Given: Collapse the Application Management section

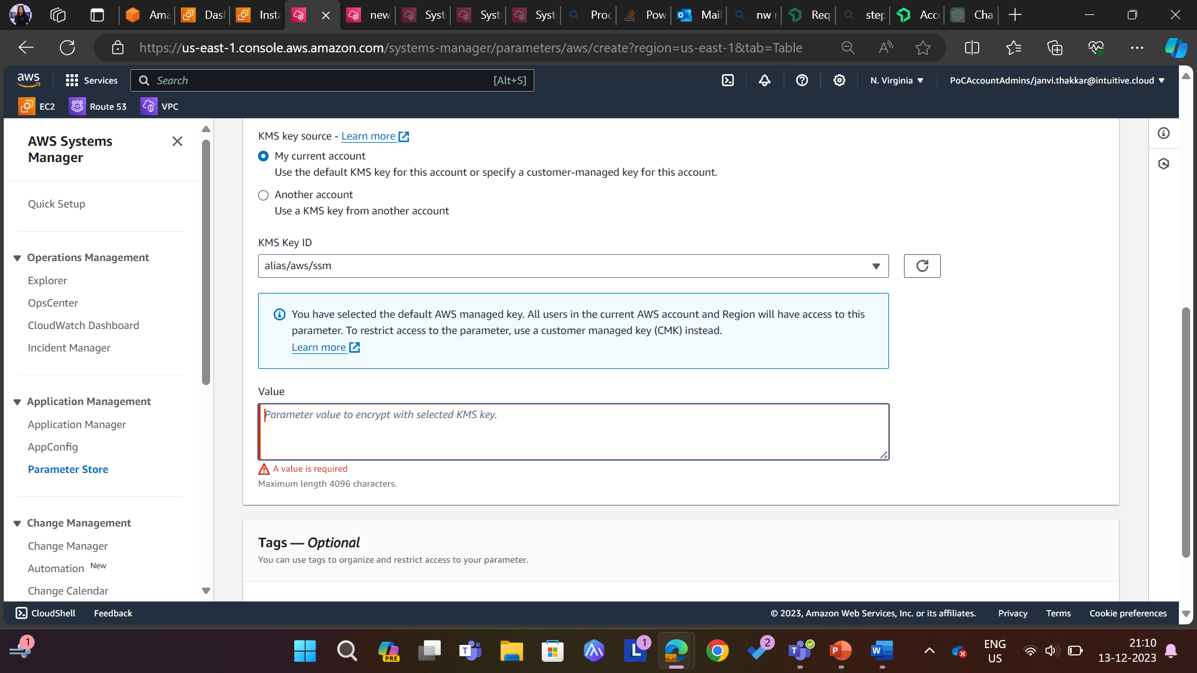Looking at the screenshot, I should [17, 402].
